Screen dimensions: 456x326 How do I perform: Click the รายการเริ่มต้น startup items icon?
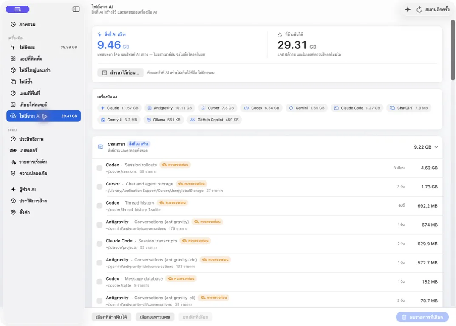(13, 162)
